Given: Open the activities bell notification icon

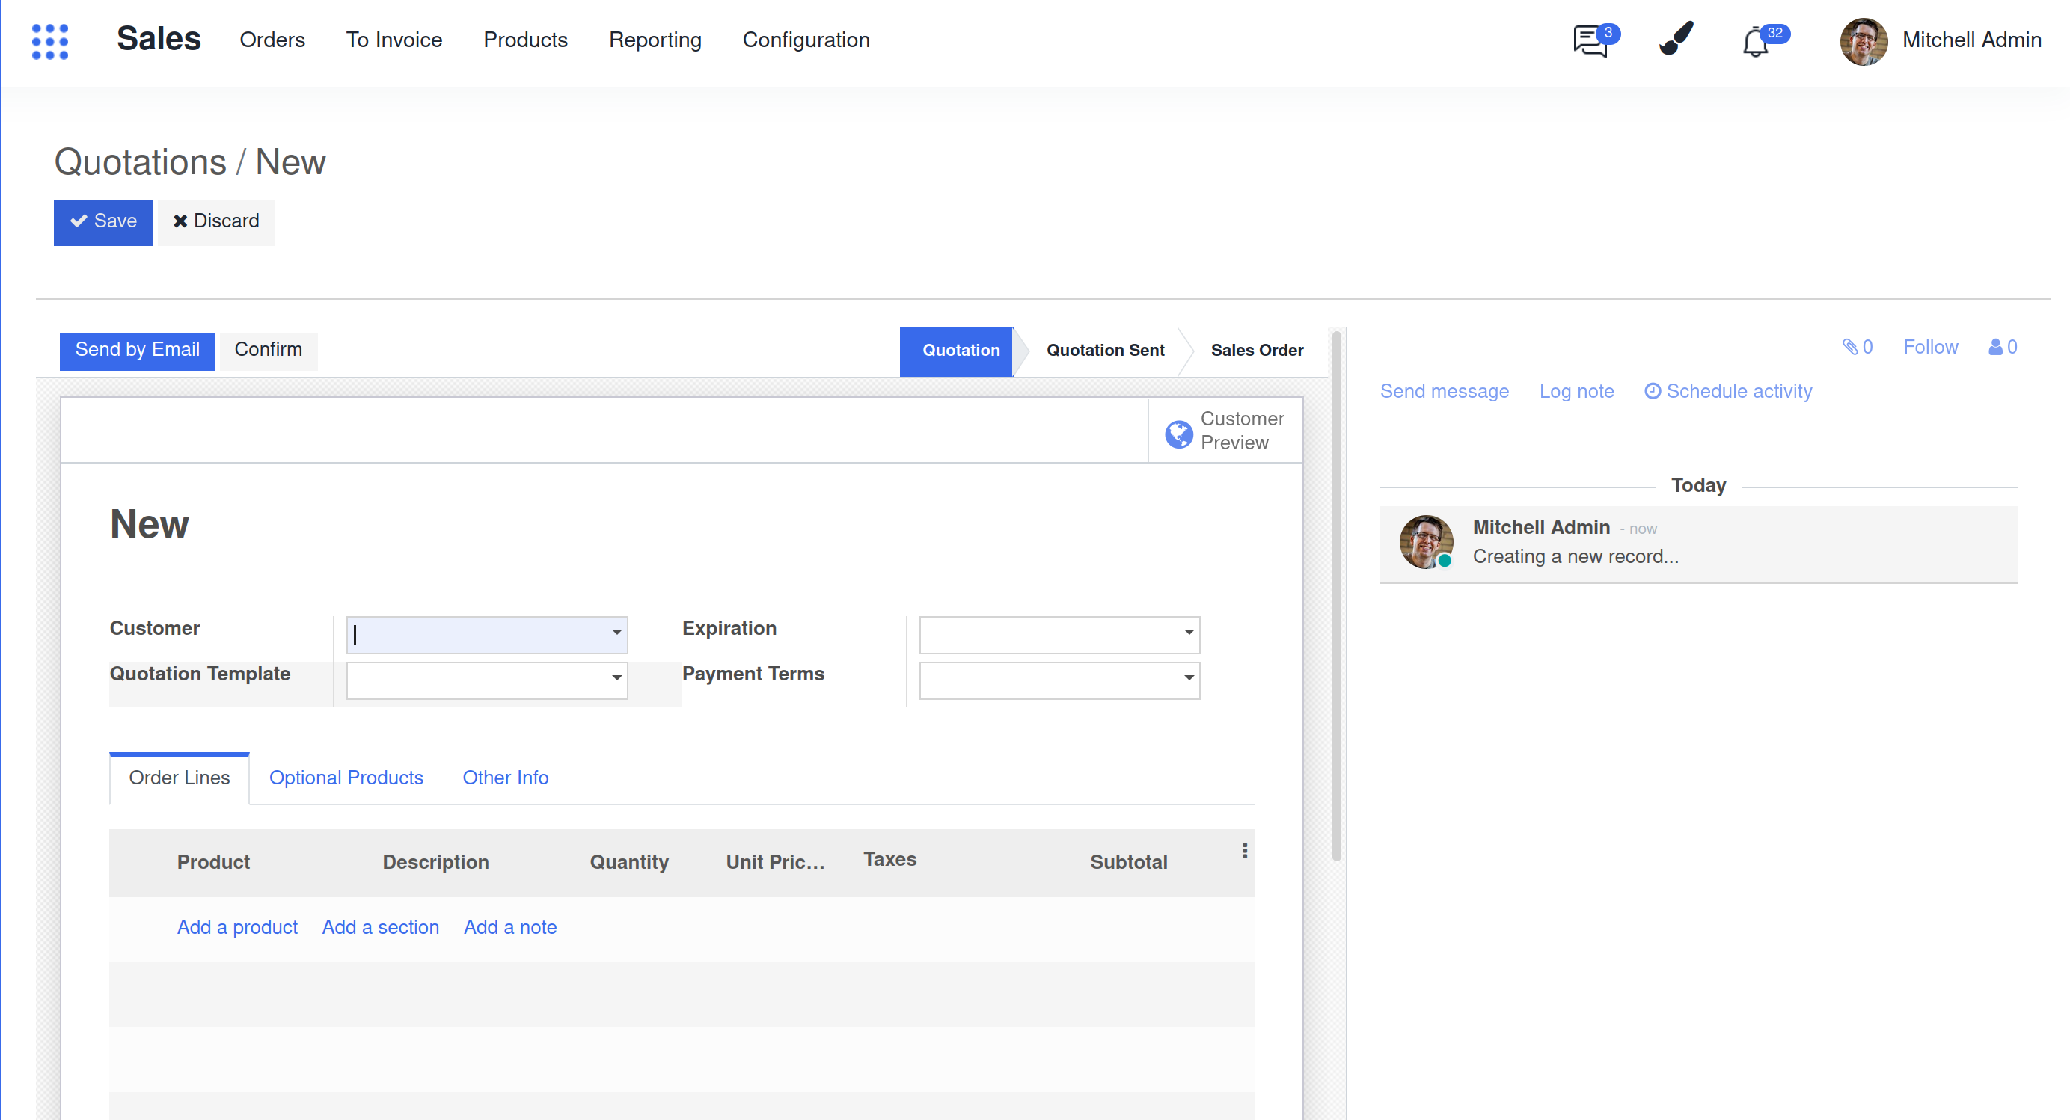Looking at the screenshot, I should tap(1756, 42).
